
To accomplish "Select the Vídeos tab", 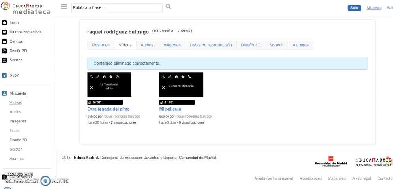I will coord(125,45).
